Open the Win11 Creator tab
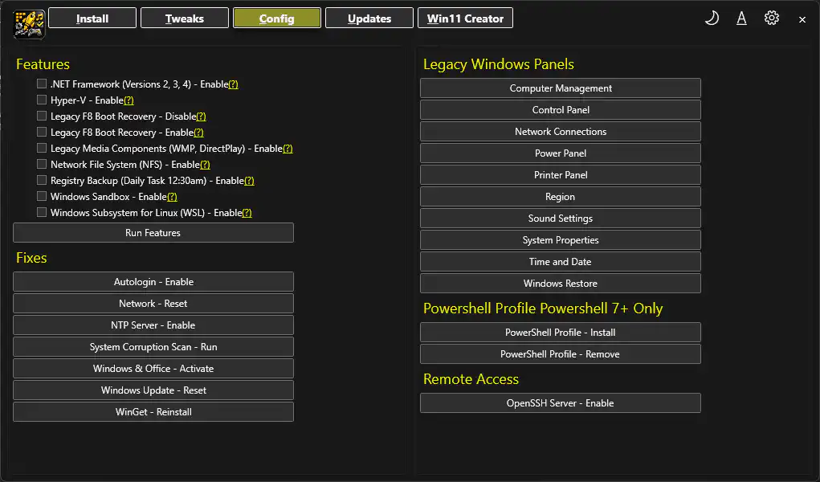The width and height of the screenshot is (820, 482). coord(465,18)
